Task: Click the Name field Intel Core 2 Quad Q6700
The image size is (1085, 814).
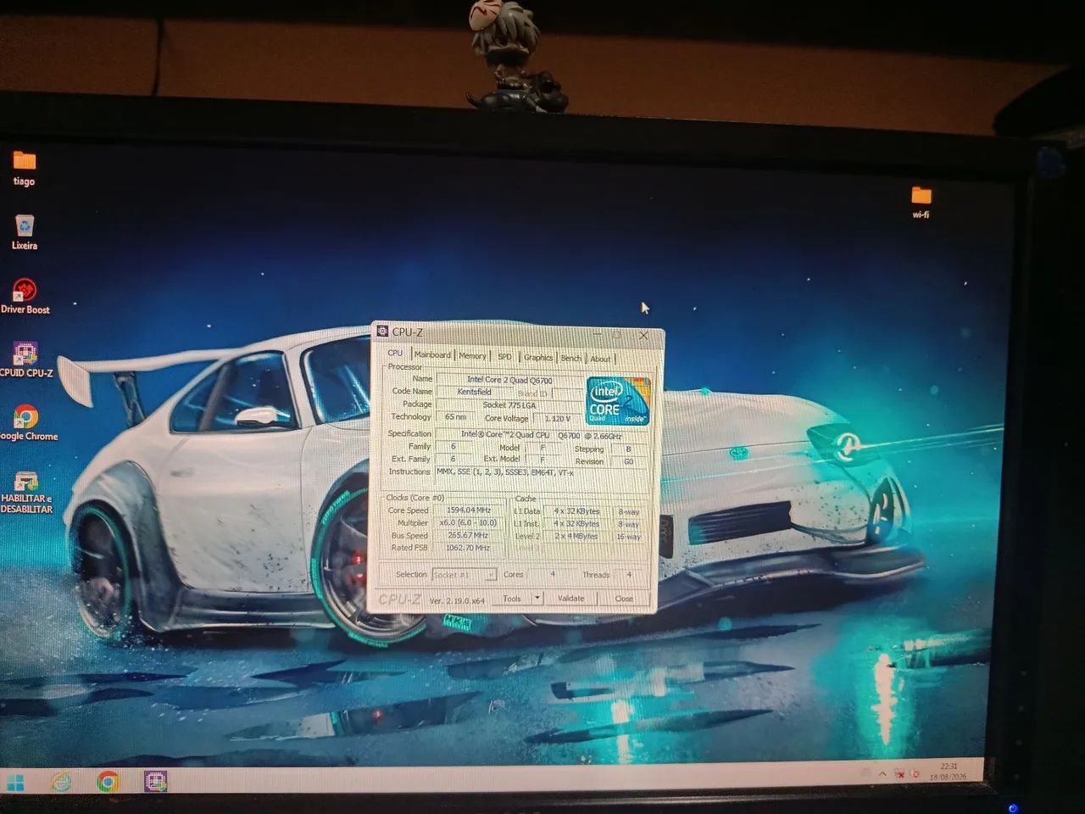Action: (509, 380)
